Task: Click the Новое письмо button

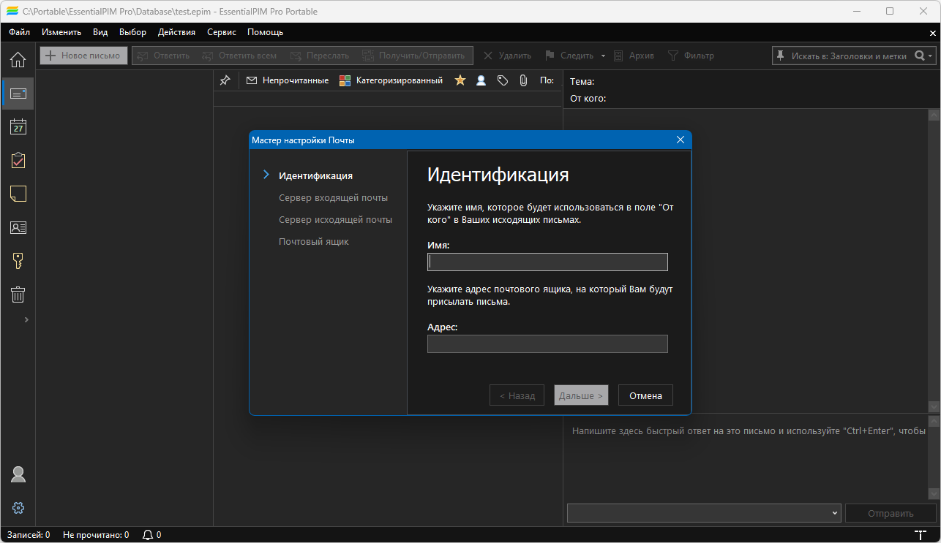Action: tap(84, 56)
